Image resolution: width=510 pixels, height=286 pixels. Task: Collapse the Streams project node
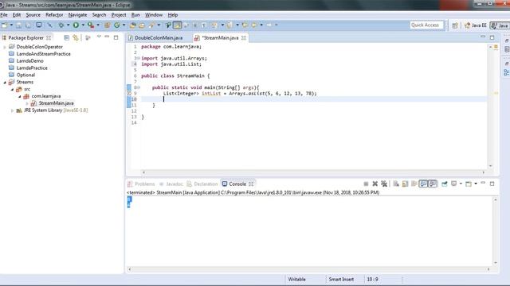pyautogui.click(x=5, y=83)
